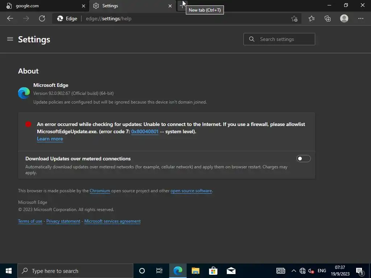Open the Collections icon in toolbar
371x278 pixels.
tap(328, 18)
